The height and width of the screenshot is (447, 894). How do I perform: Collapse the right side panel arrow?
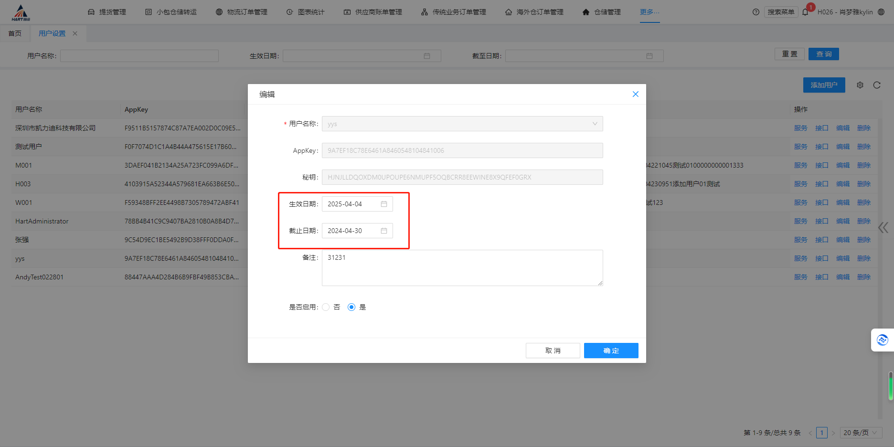(x=883, y=228)
